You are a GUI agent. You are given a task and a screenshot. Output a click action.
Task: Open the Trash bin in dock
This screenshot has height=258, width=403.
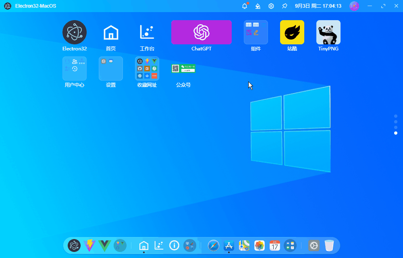329,246
